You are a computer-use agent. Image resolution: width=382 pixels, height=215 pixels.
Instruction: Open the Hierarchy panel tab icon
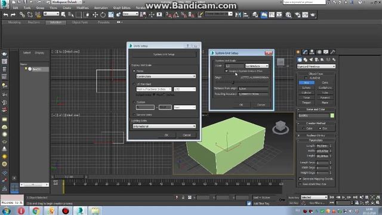[x=312, y=52]
